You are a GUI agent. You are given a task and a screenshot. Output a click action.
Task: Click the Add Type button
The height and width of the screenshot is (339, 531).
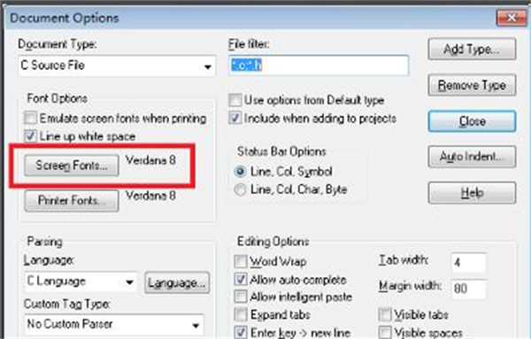tap(472, 49)
